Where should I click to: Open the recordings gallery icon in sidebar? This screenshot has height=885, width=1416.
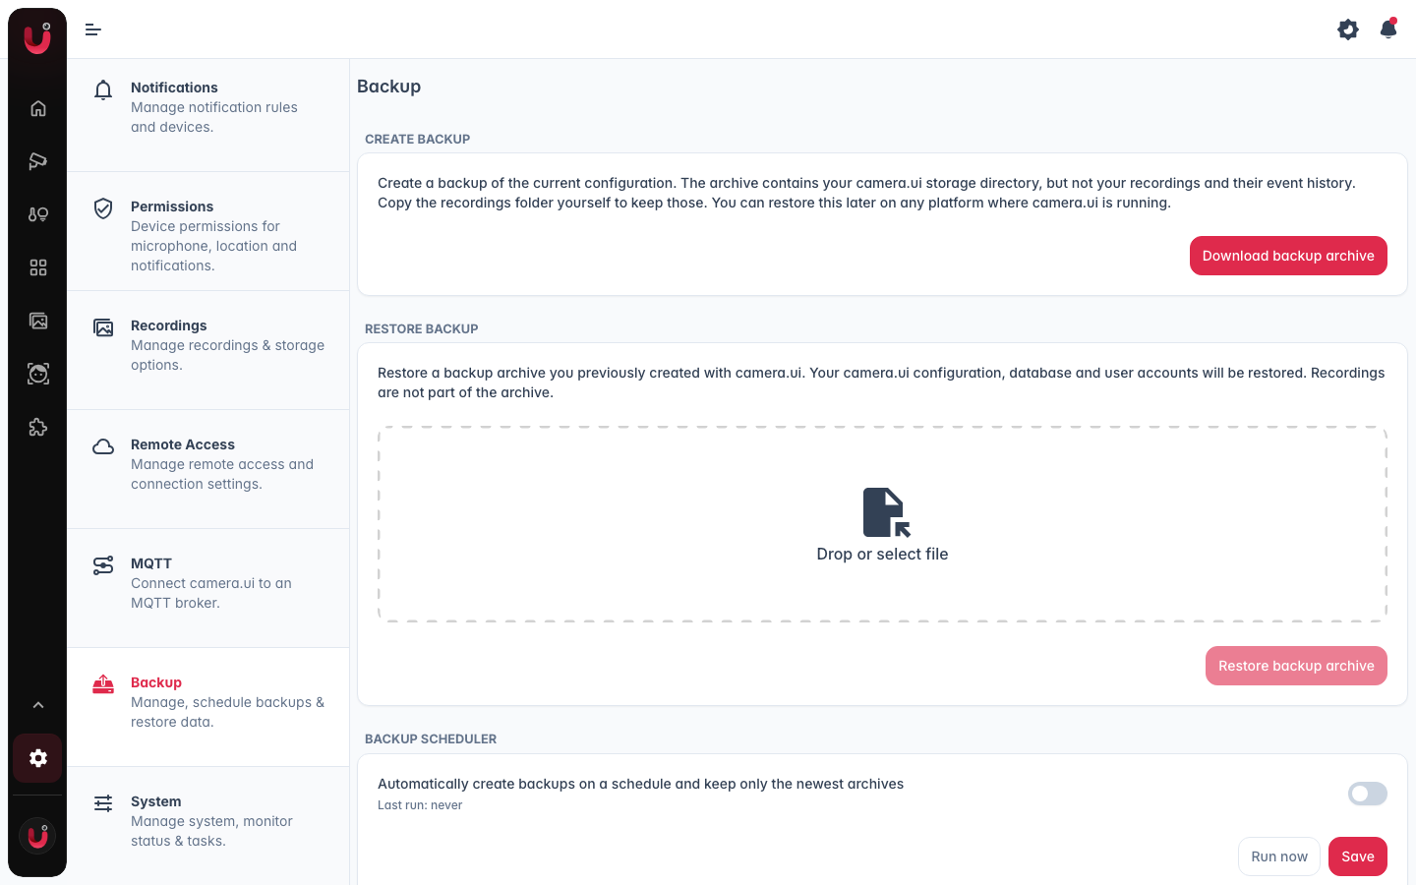coord(38,321)
